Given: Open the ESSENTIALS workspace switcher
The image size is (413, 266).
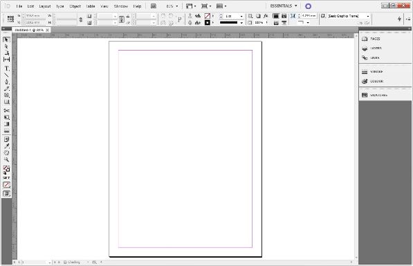Looking at the screenshot, I should pos(284,6).
